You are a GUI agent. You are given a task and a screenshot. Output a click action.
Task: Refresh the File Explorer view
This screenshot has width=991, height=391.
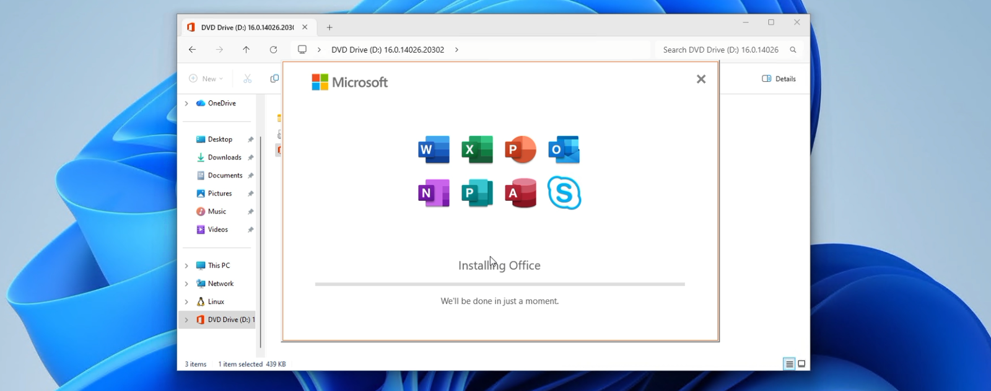tap(273, 50)
